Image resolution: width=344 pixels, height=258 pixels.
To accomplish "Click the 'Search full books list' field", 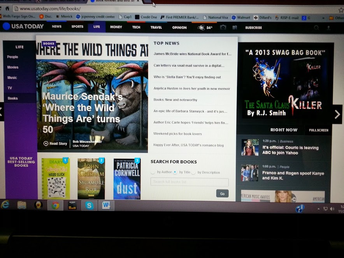I will click(x=190, y=182).
